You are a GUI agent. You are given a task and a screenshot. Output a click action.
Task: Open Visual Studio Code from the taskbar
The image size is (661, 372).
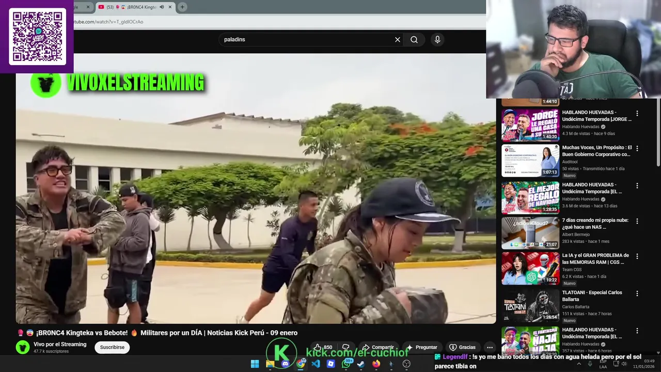click(x=316, y=364)
